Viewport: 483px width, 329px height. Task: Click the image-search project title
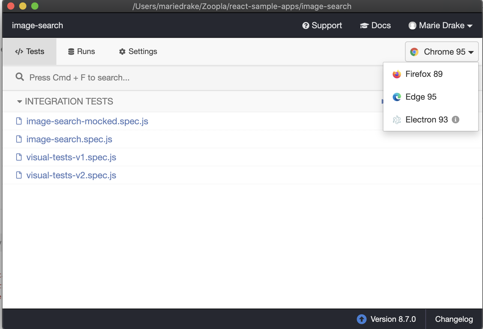tap(37, 26)
